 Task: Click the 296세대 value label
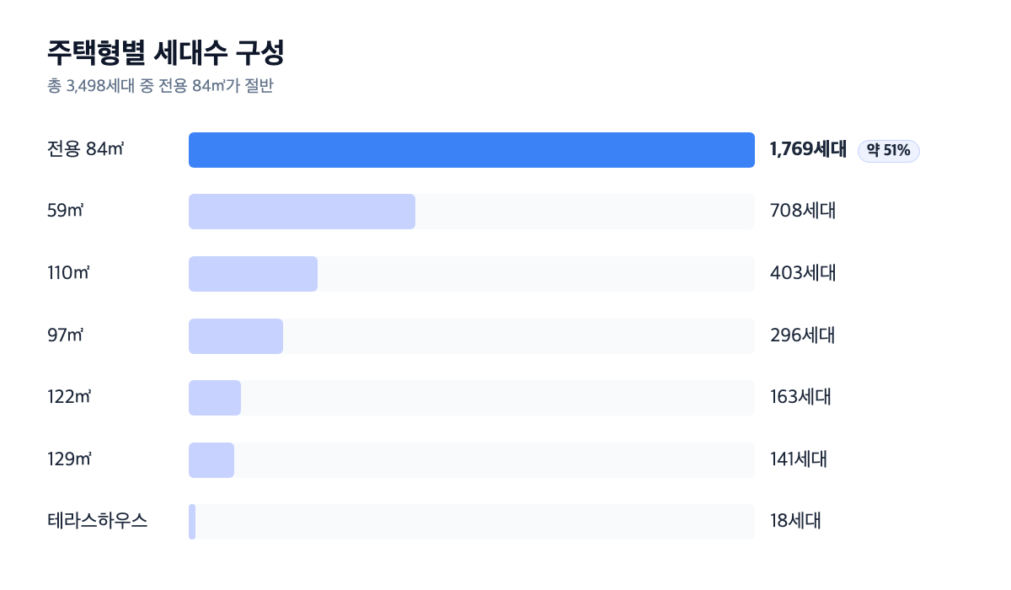[x=803, y=335]
